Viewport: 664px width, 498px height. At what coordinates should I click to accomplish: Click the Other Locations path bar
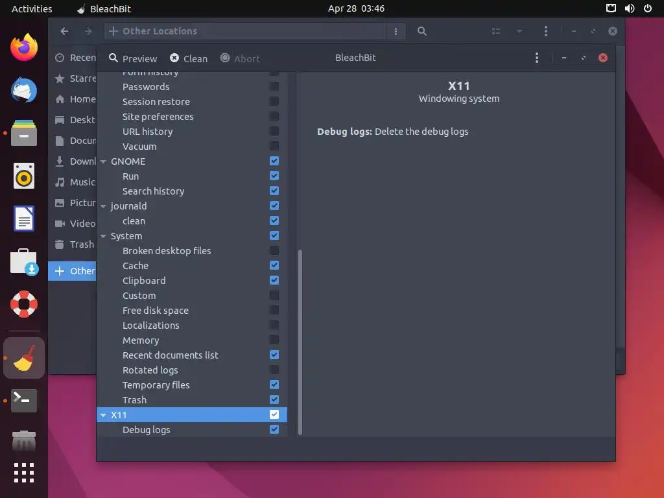(244, 31)
